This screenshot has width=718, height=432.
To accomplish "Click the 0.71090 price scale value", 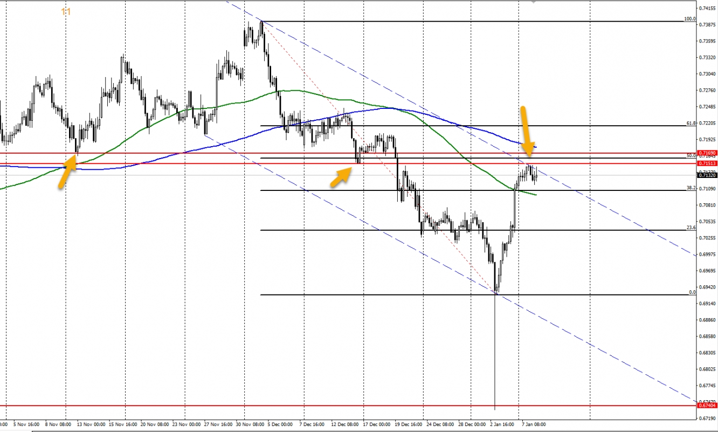I will tap(707, 189).
